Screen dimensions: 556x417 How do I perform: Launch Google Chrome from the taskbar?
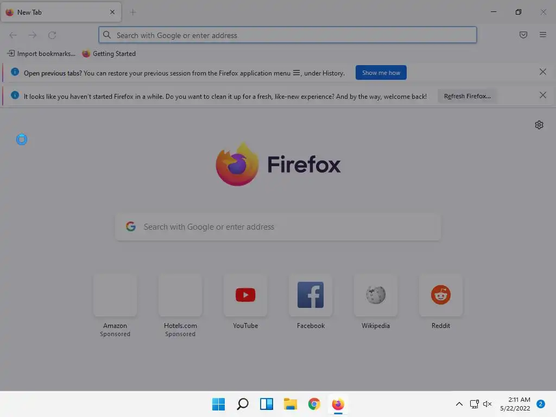coord(314,404)
